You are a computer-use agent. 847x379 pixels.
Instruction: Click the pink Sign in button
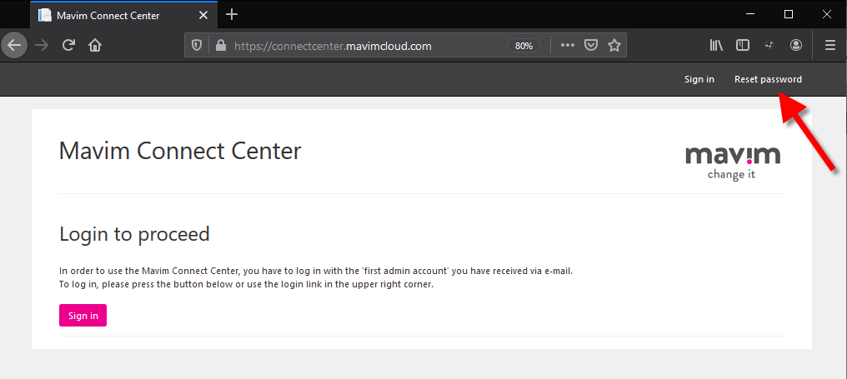pyautogui.click(x=83, y=316)
